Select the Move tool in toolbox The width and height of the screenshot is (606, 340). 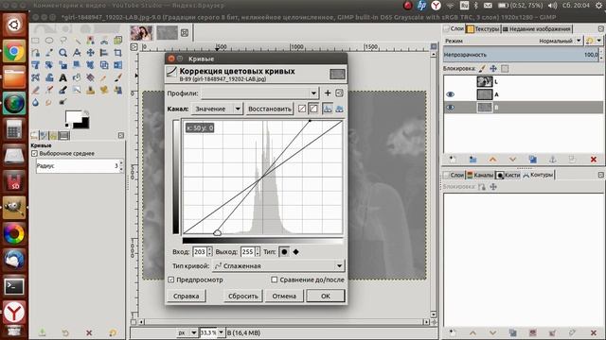click(x=91, y=53)
